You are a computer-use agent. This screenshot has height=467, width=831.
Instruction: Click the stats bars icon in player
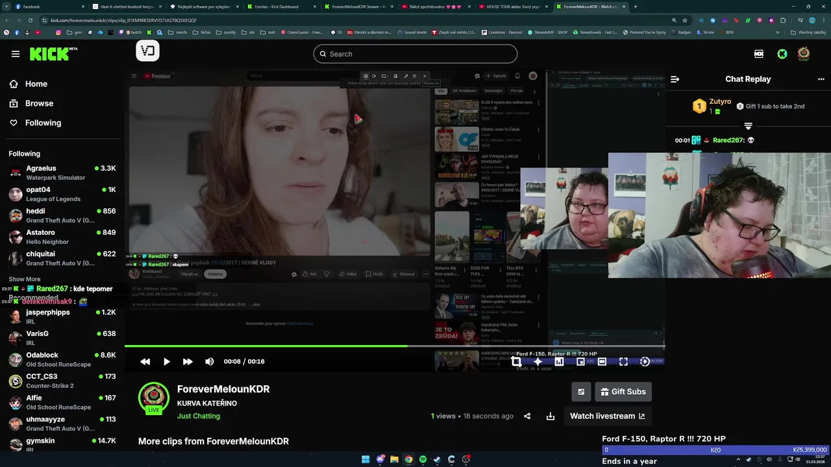pos(559,361)
